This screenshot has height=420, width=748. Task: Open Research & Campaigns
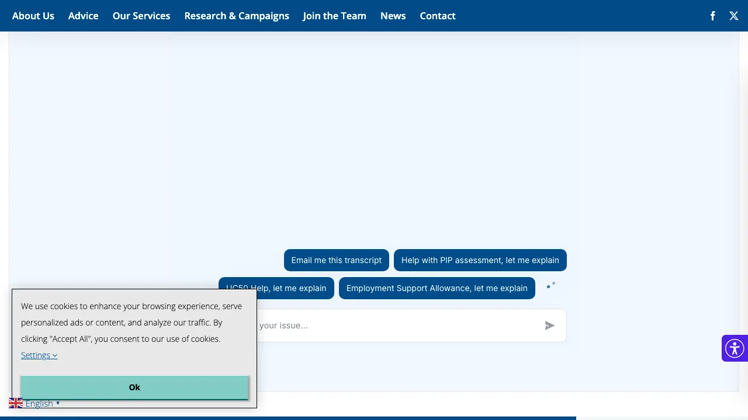tap(237, 16)
